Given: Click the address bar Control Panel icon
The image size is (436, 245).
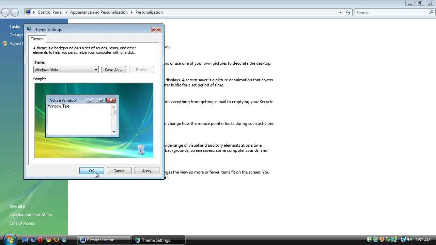Looking at the screenshot, I should (28, 12).
